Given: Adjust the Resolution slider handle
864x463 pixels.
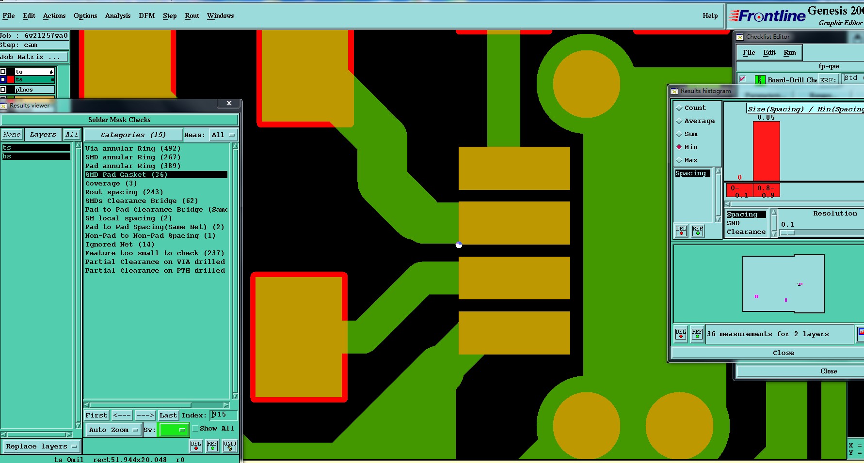Looking at the screenshot, I should pos(787,233).
